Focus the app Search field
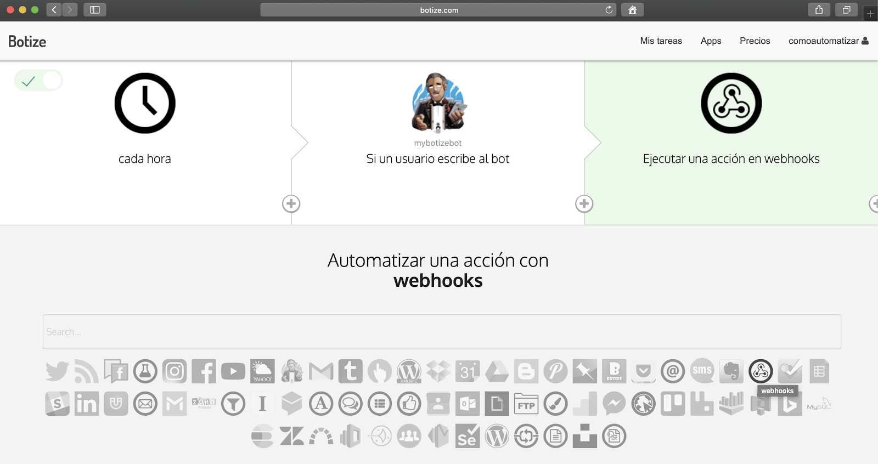 pos(442,332)
